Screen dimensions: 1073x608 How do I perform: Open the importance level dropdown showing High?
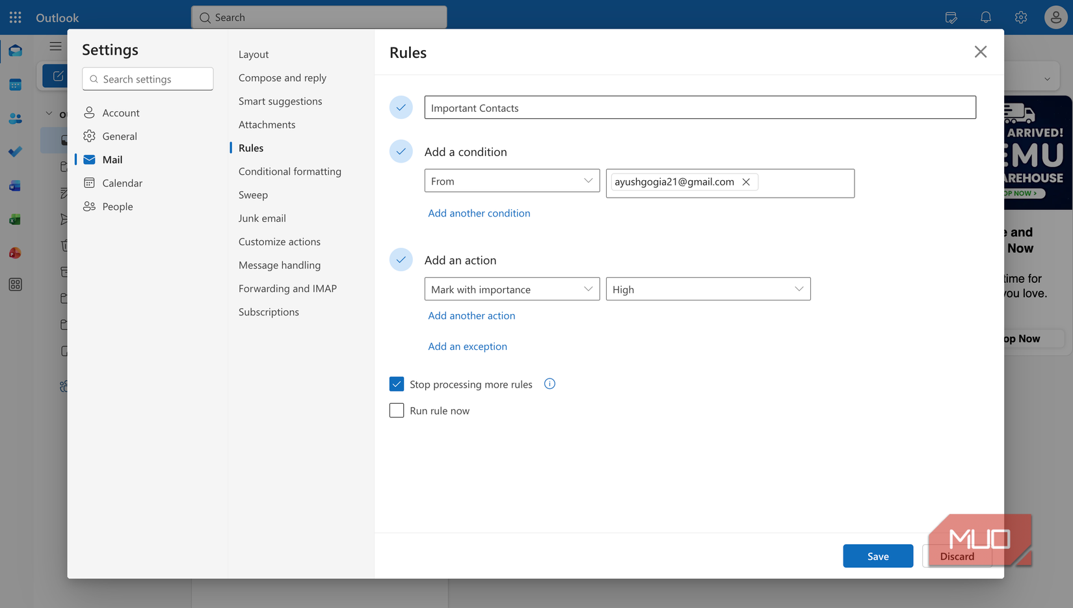pyautogui.click(x=708, y=289)
